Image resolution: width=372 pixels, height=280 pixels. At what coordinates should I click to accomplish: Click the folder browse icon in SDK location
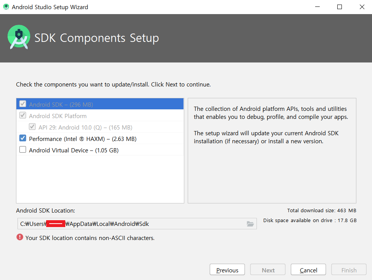click(250, 224)
